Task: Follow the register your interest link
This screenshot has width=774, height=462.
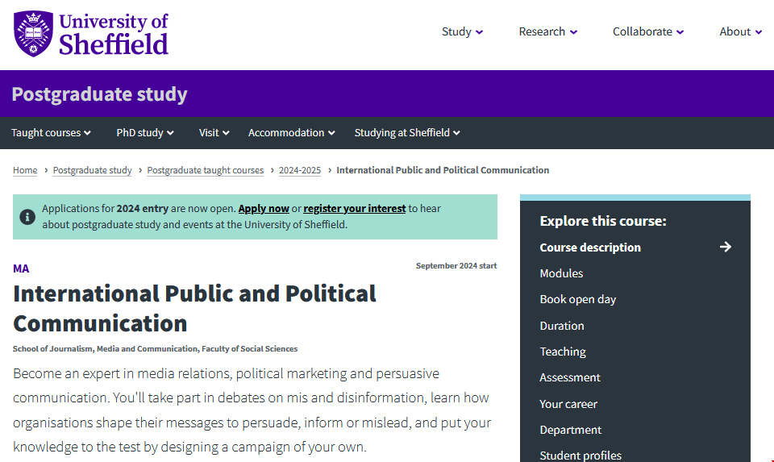Action: click(x=354, y=209)
